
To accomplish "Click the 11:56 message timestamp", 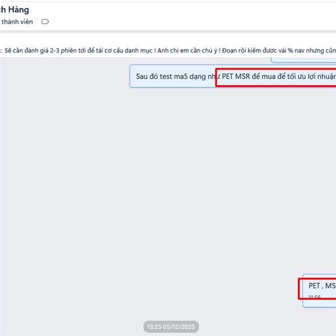I will point(314,297).
